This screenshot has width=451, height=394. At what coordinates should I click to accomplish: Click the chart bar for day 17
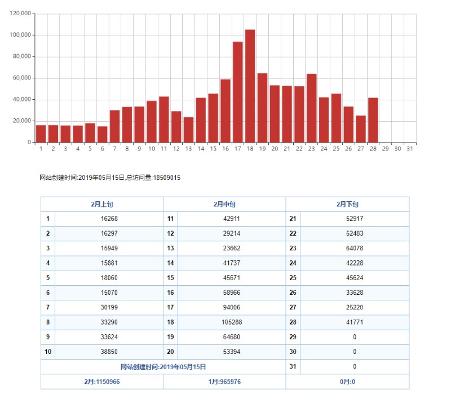237,92
